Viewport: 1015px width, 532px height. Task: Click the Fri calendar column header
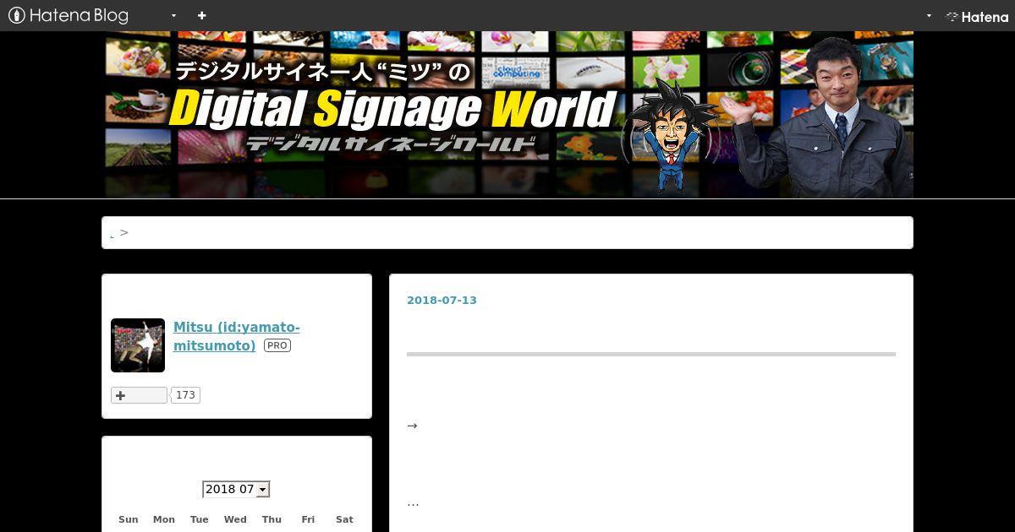coord(308,519)
